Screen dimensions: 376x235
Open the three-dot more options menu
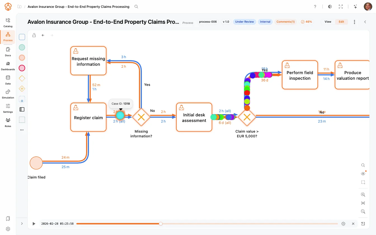pos(354,22)
